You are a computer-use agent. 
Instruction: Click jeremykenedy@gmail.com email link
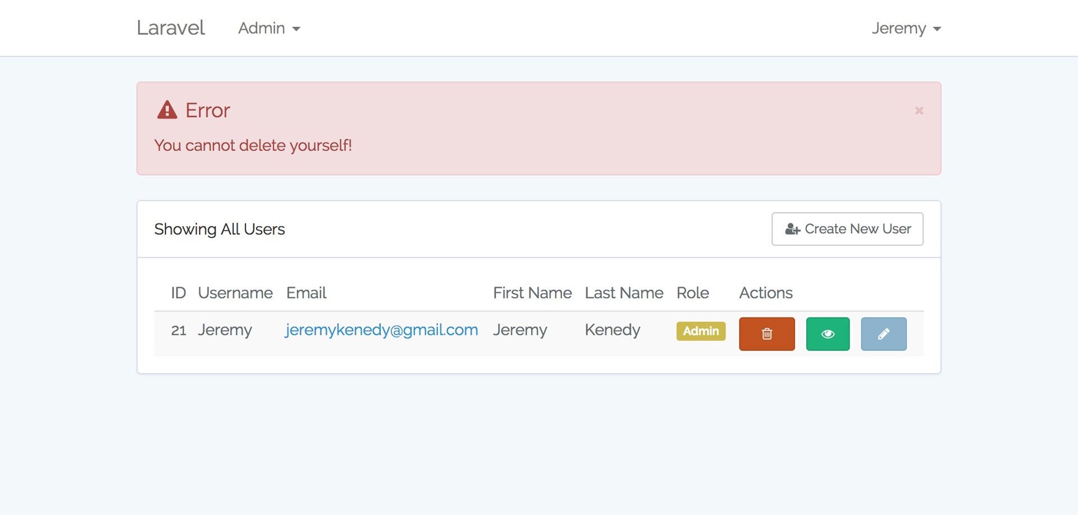(x=381, y=330)
